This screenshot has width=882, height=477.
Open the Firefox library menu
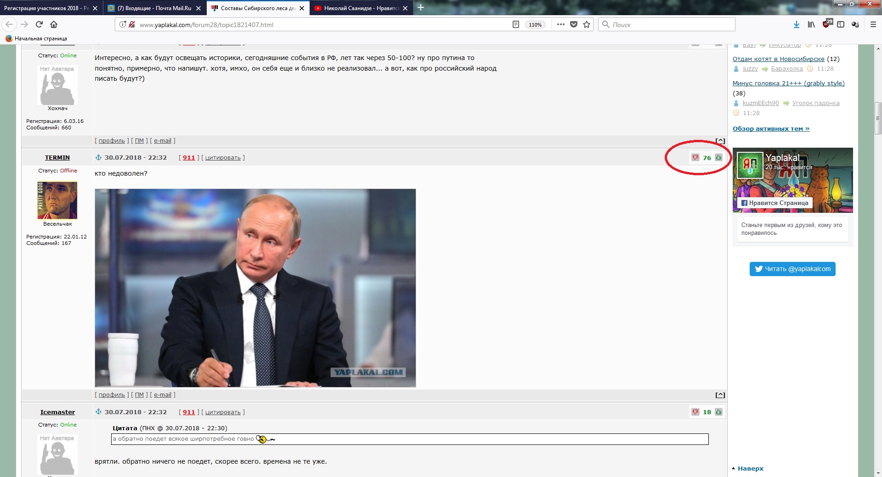point(811,24)
